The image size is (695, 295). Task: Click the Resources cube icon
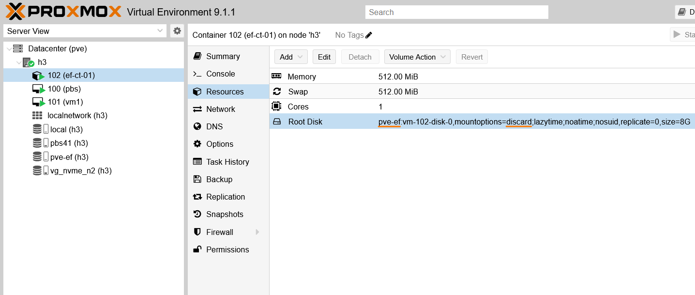coord(197,92)
